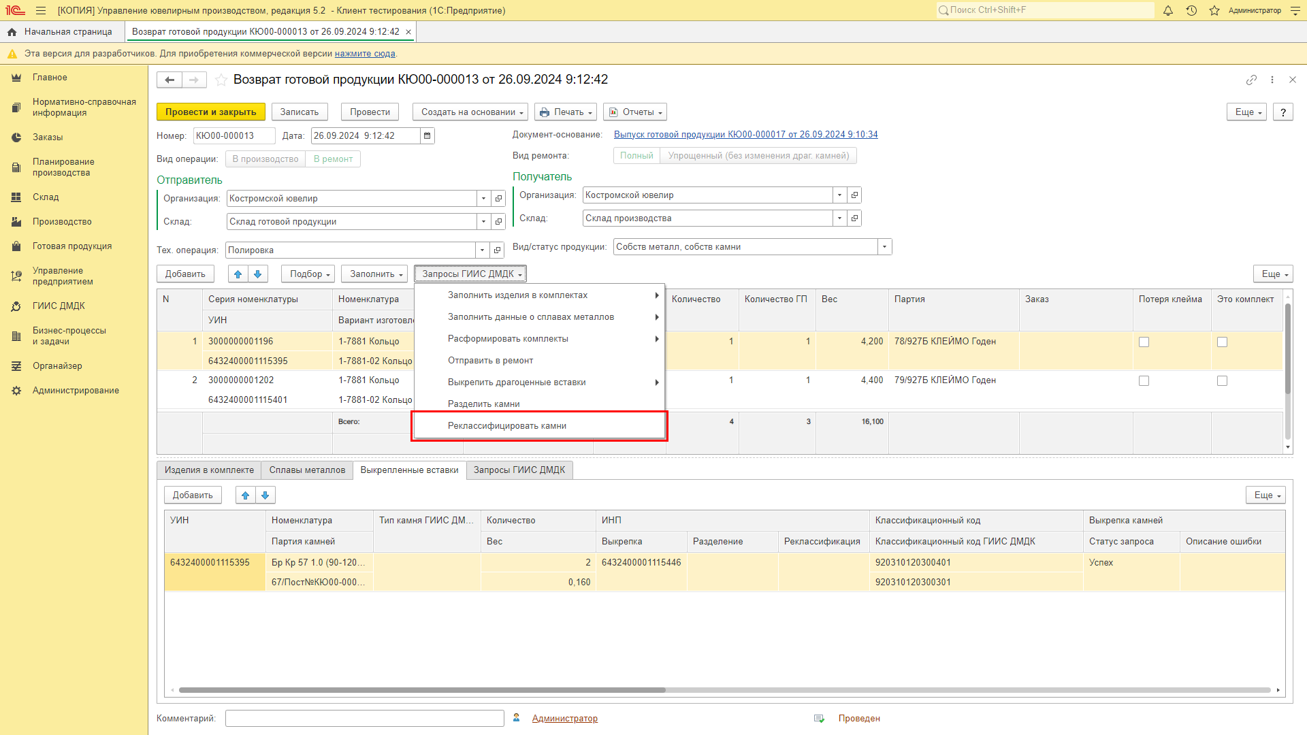The height and width of the screenshot is (735, 1307).
Task: Add document to favorites star
Action: tap(221, 80)
